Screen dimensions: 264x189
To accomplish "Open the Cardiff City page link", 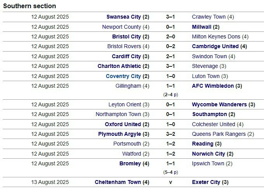I will (126, 56).
